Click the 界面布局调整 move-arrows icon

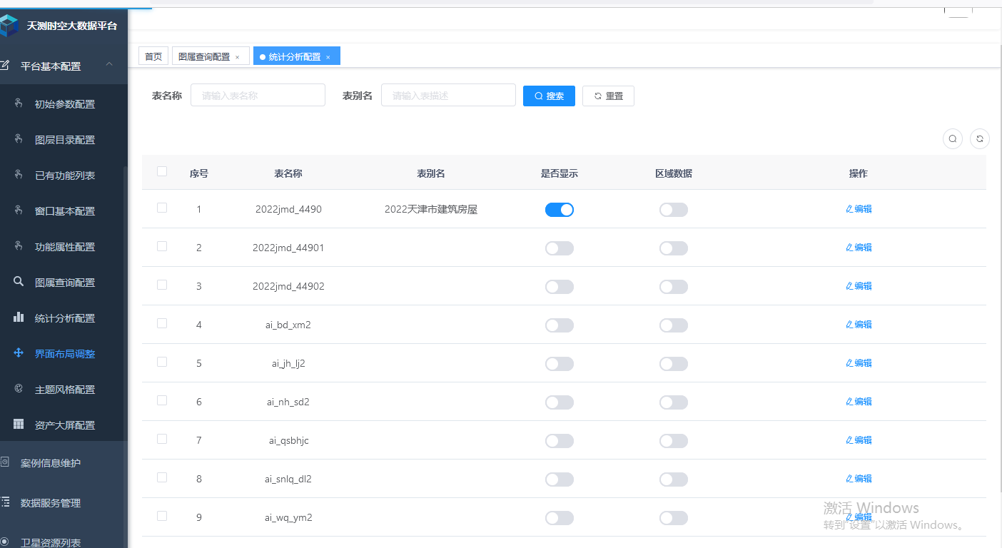click(x=18, y=353)
